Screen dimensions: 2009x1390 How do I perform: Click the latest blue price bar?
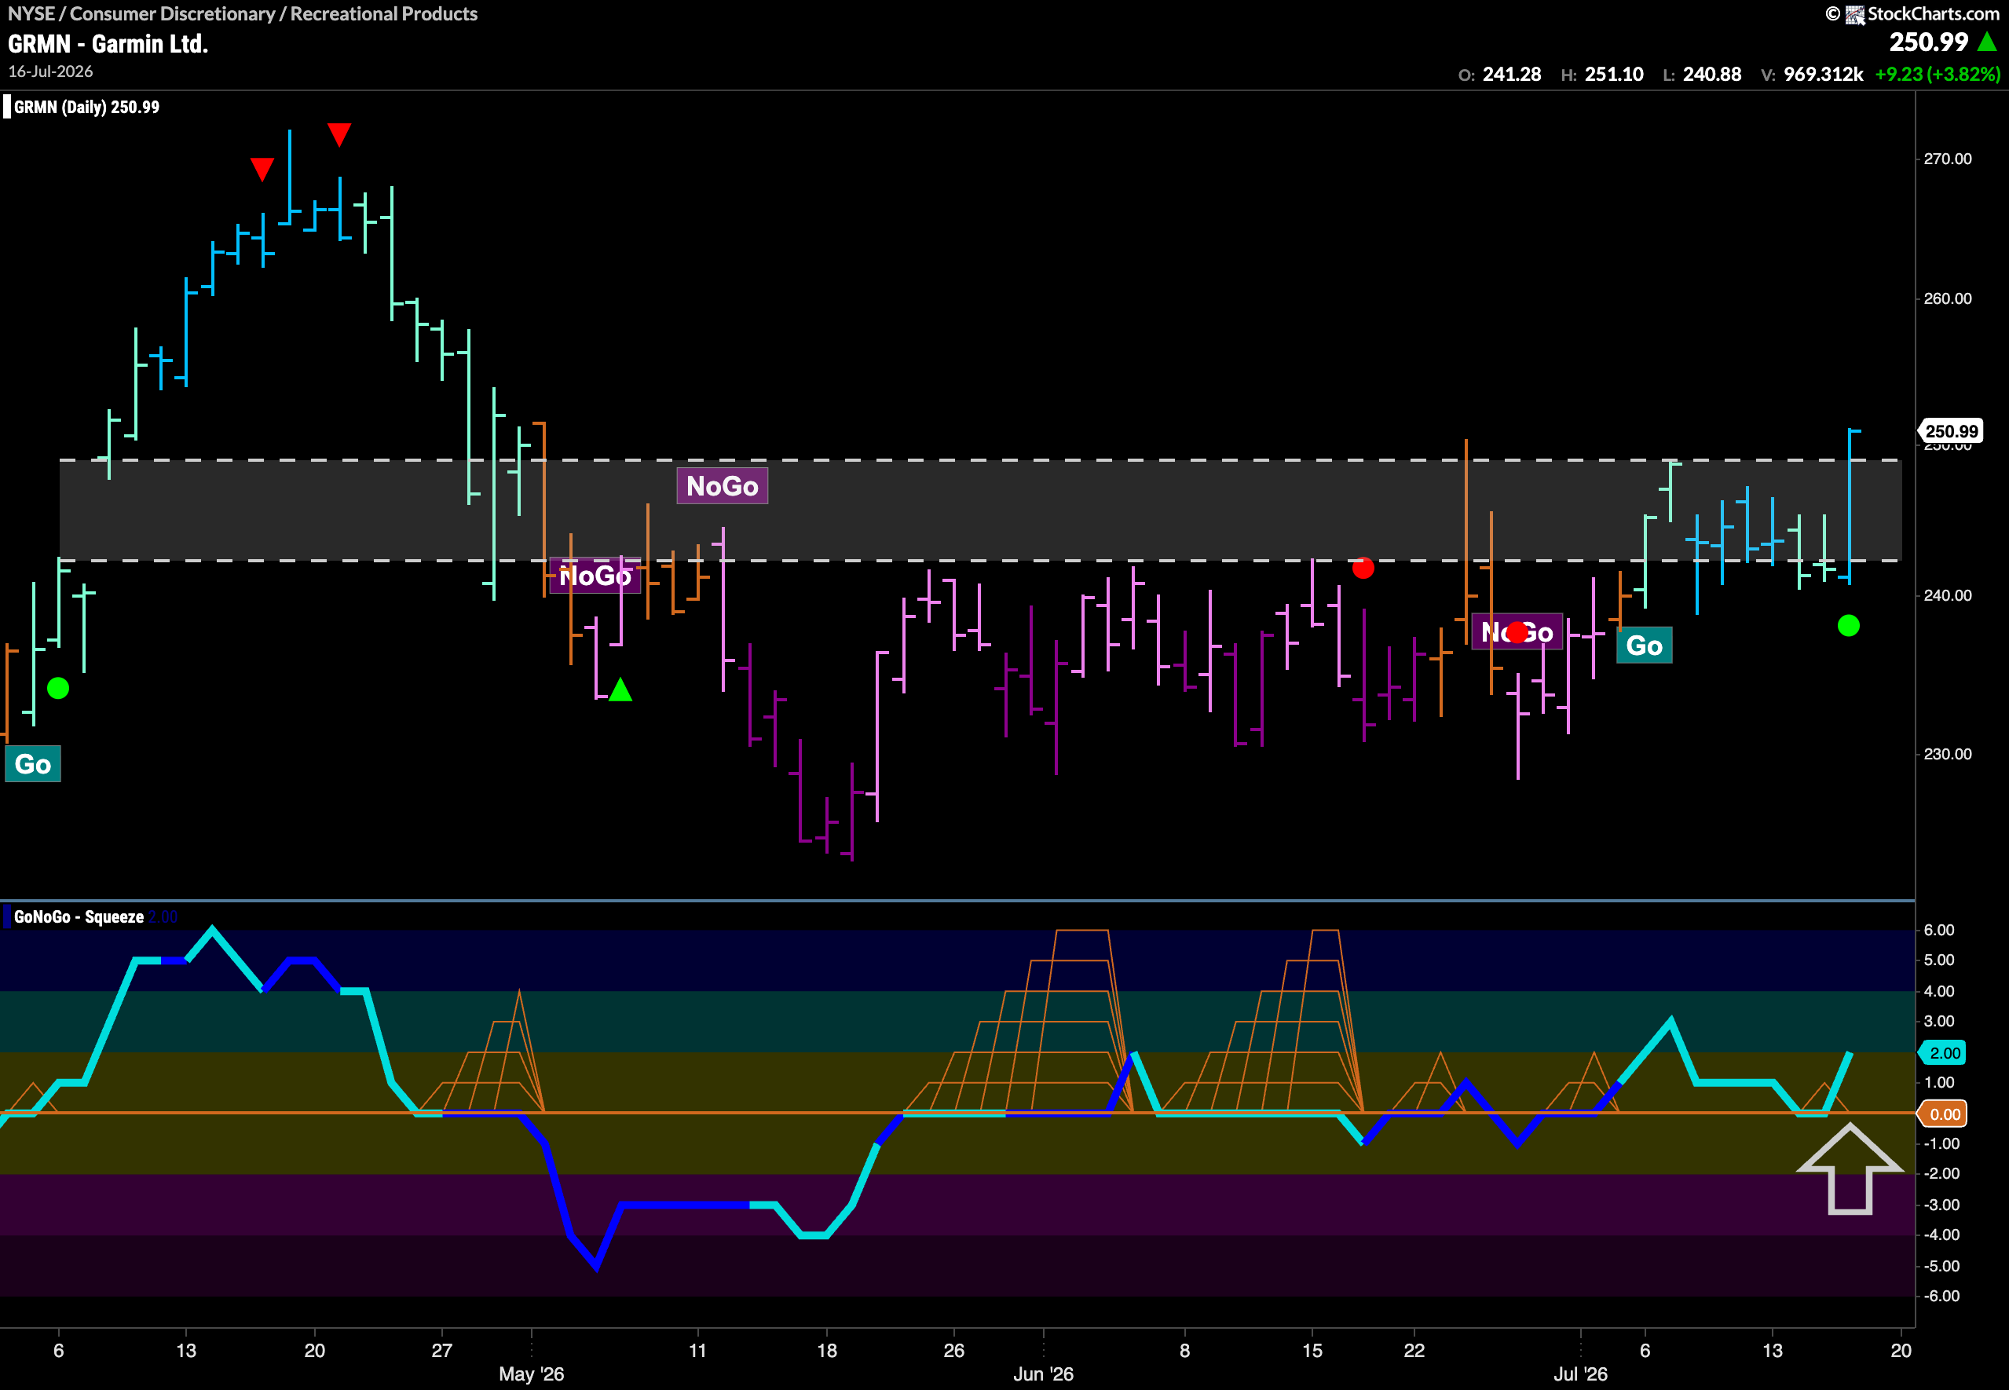pyautogui.click(x=1850, y=506)
